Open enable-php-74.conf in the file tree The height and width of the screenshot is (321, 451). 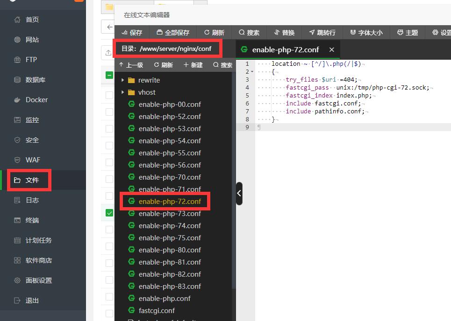pyautogui.click(x=170, y=226)
